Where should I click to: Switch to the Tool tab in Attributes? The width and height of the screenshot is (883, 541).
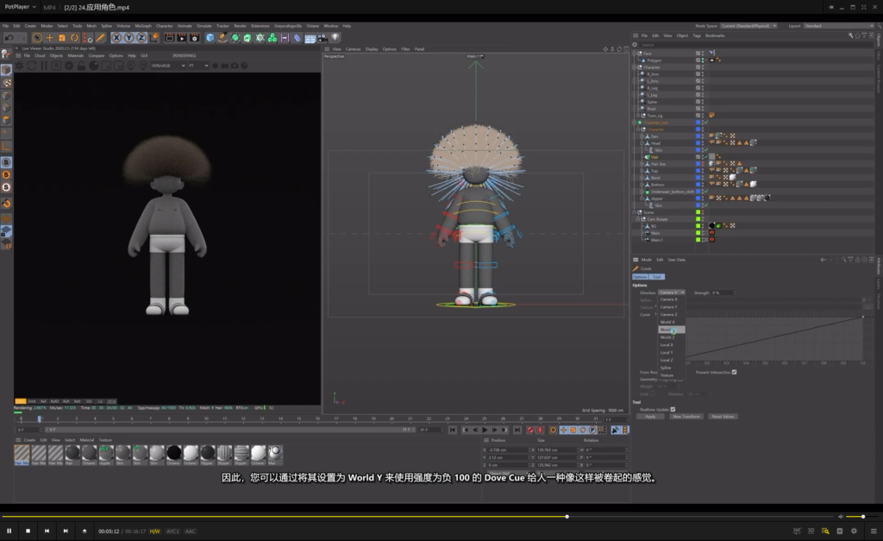coord(657,277)
